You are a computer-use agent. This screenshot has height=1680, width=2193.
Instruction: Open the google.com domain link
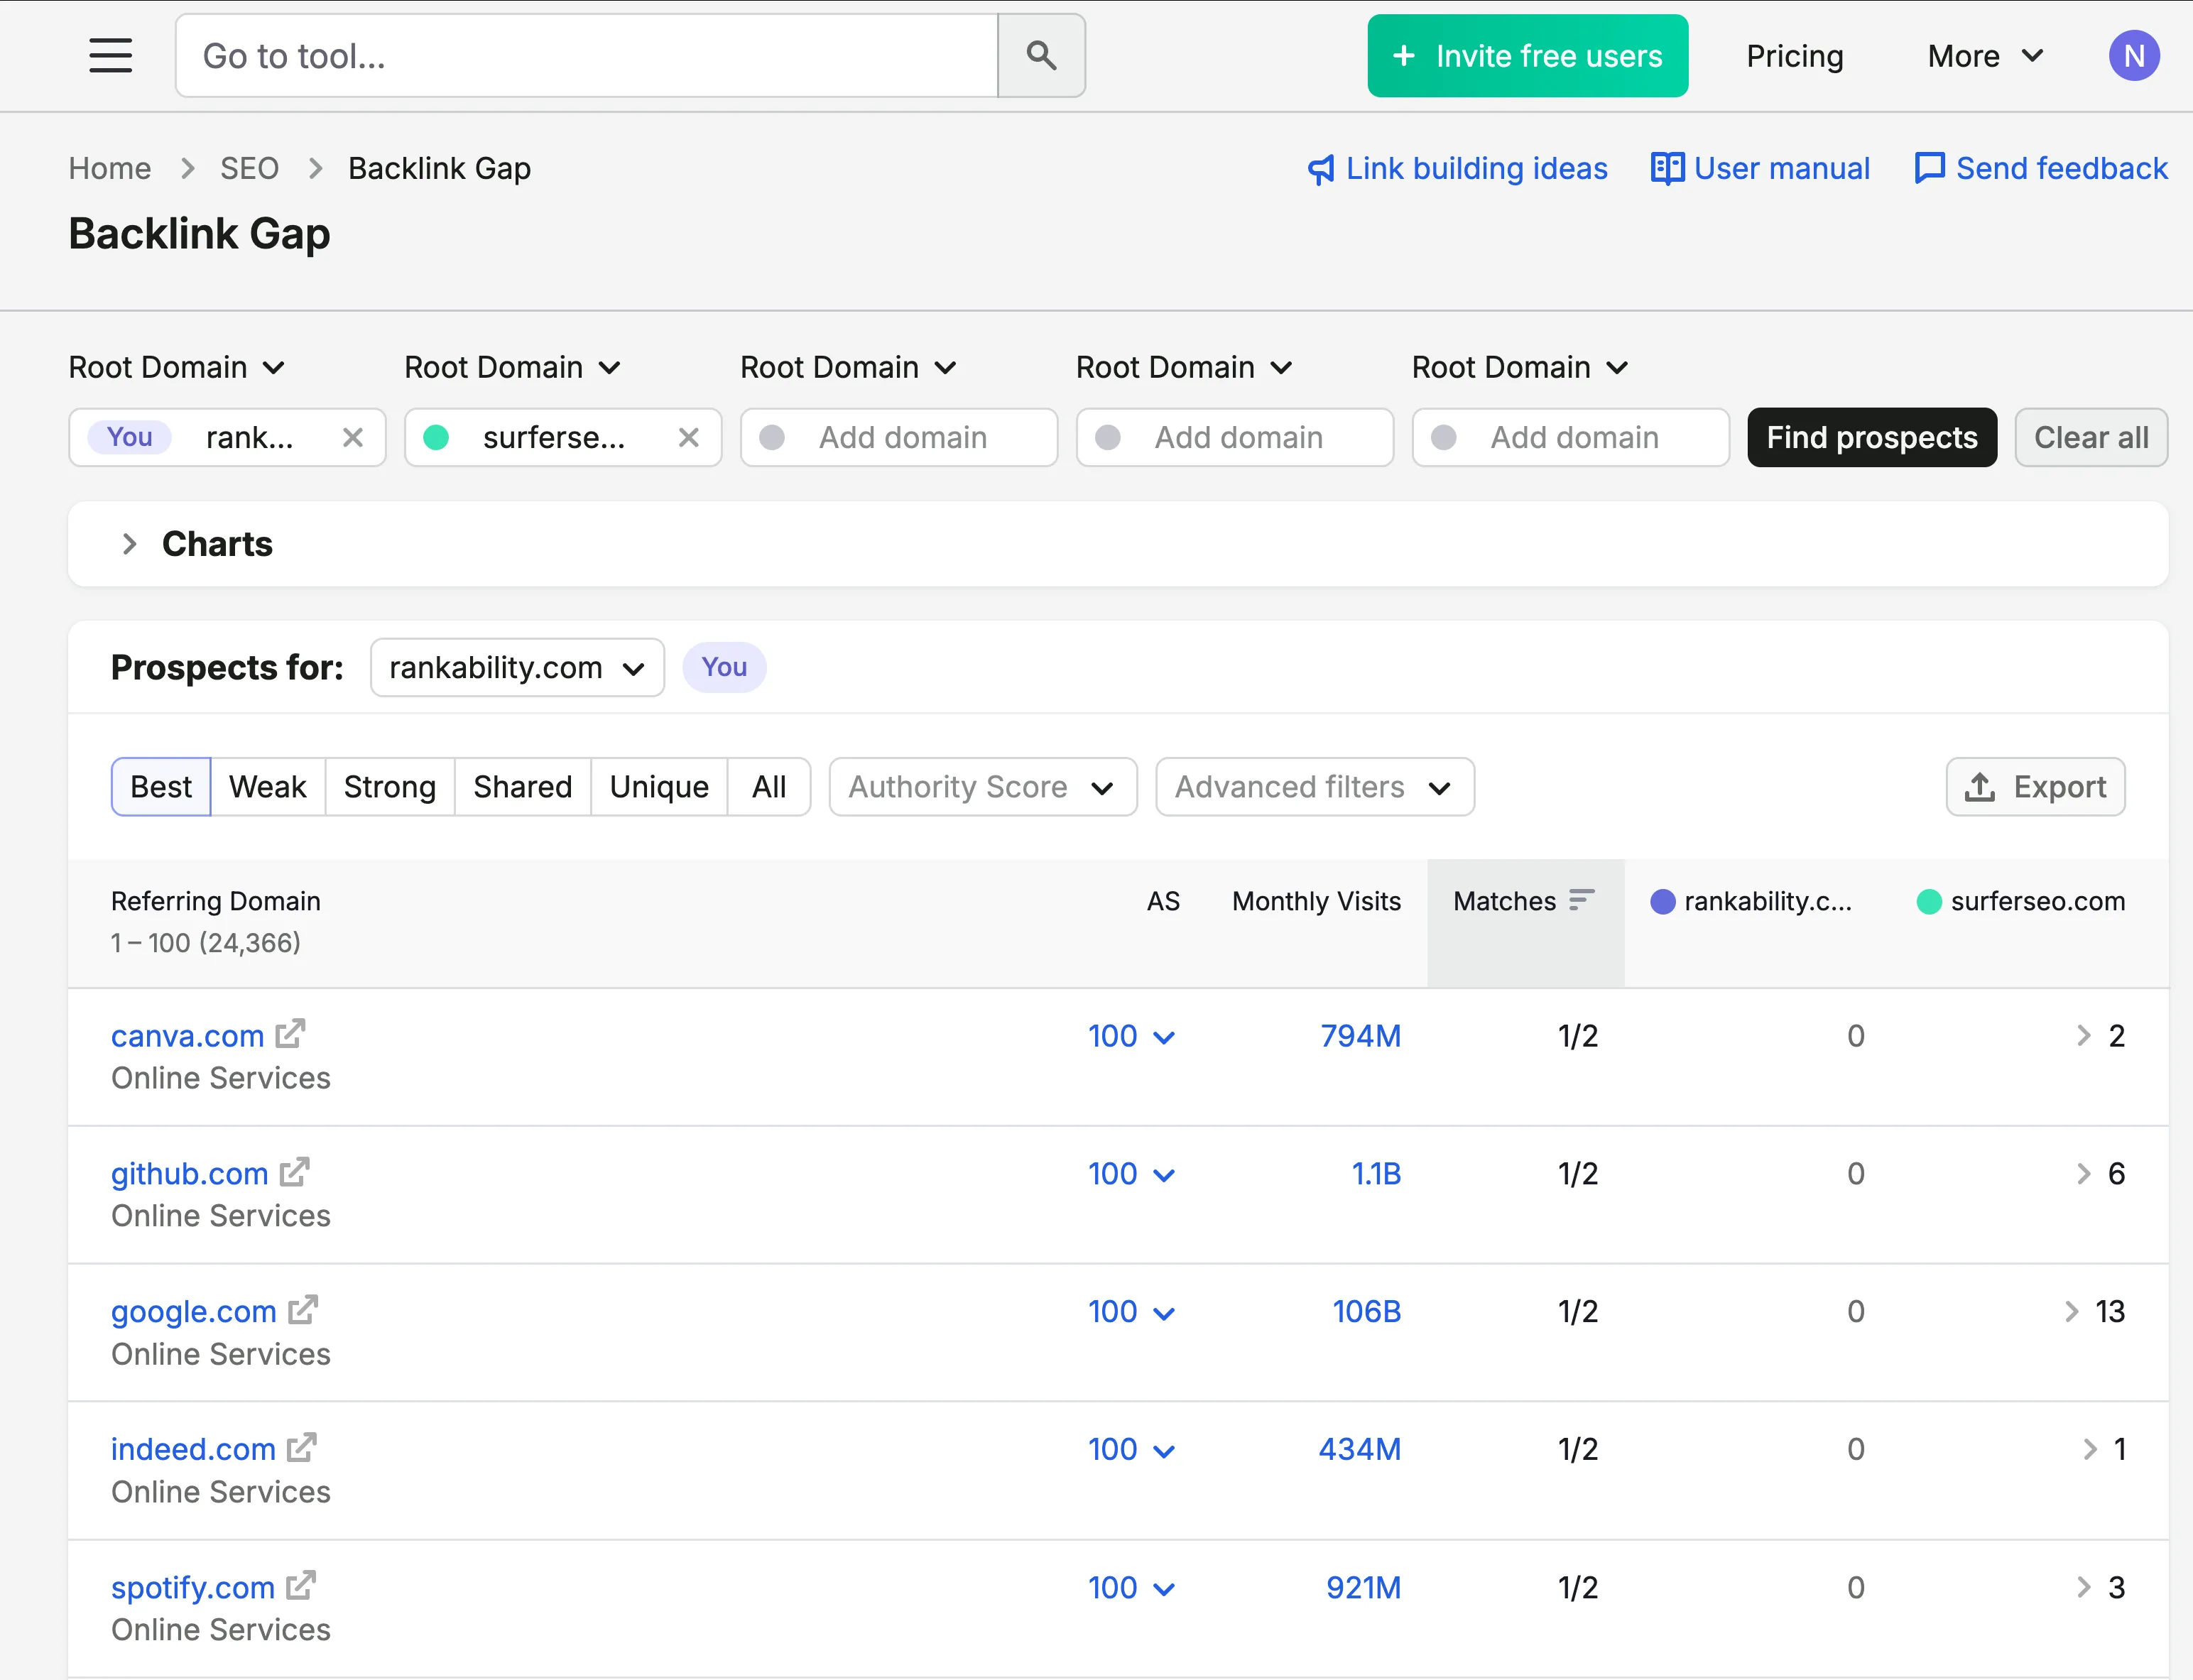pos(193,1312)
